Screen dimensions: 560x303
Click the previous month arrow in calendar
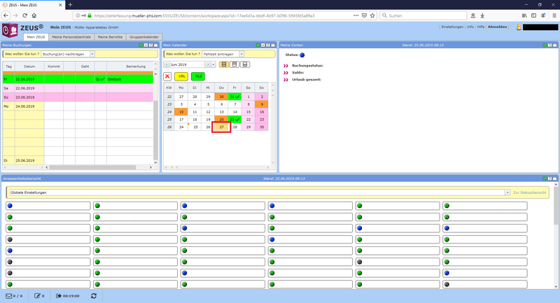(x=166, y=64)
